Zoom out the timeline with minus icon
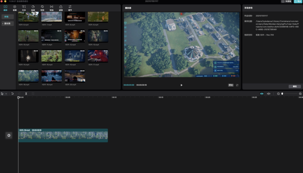This screenshot has width=303, height=173. click(278, 94)
